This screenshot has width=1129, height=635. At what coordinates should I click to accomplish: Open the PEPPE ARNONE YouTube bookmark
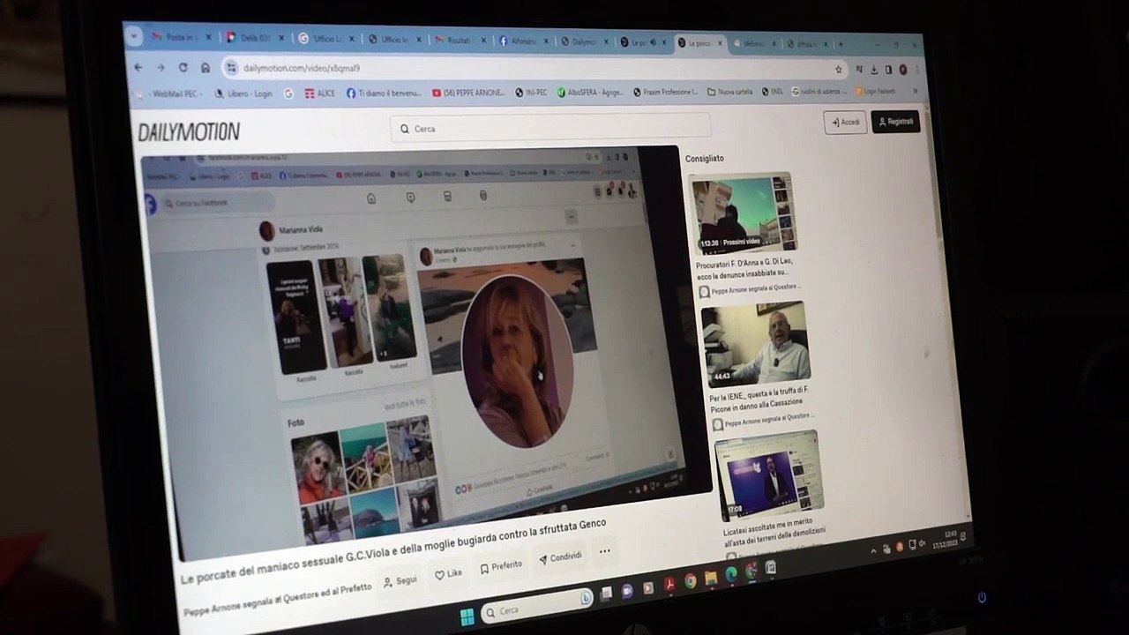pyautogui.click(x=468, y=92)
